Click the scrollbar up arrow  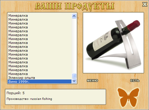(x=74, y=16)
